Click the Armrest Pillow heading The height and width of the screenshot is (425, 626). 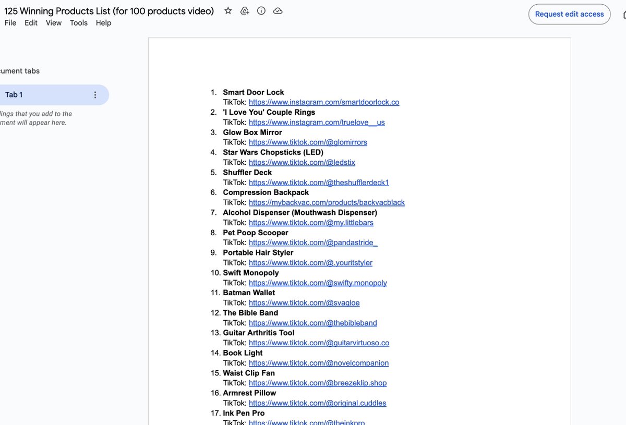249,393
